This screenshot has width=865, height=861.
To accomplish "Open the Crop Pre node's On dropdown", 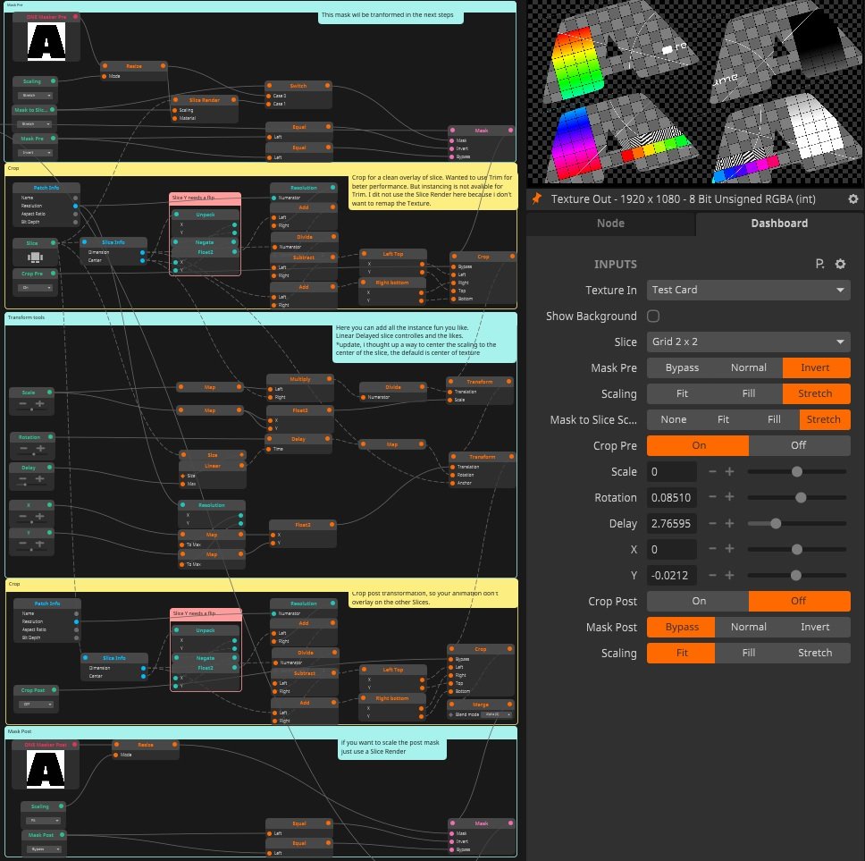I will click(x=36, y=288).
